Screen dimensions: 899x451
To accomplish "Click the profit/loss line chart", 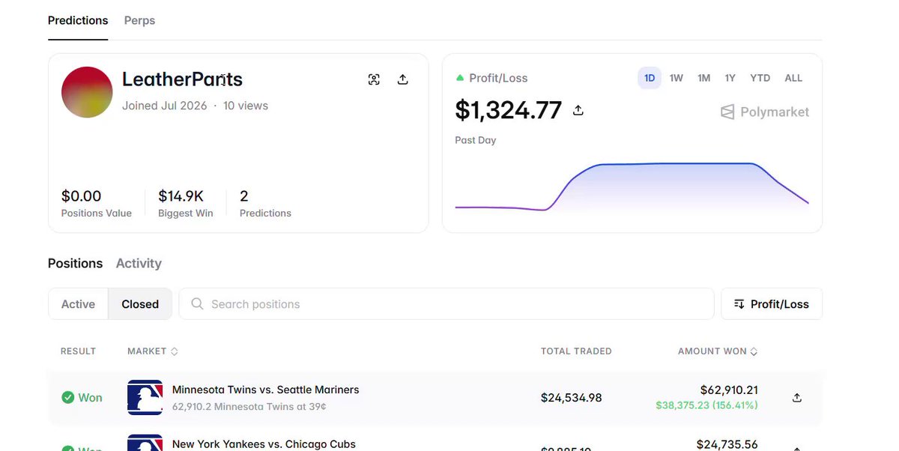I will 632,187.
